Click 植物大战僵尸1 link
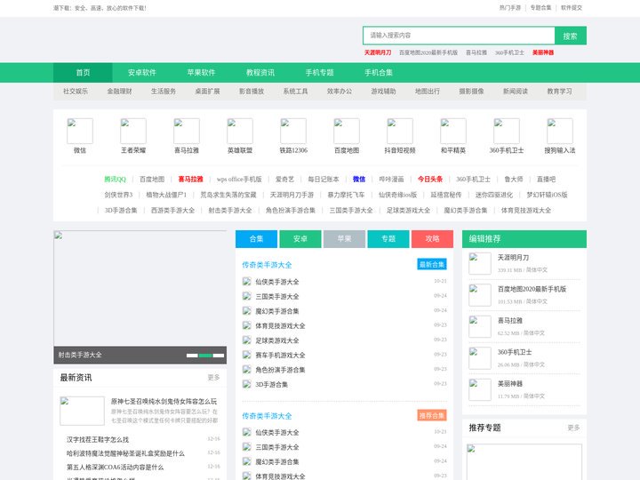This screenshot has height=480, width=640. [x=166, y=195]
